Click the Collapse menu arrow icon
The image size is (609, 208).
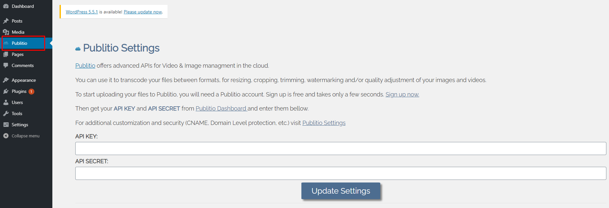(x=6, y=136)
